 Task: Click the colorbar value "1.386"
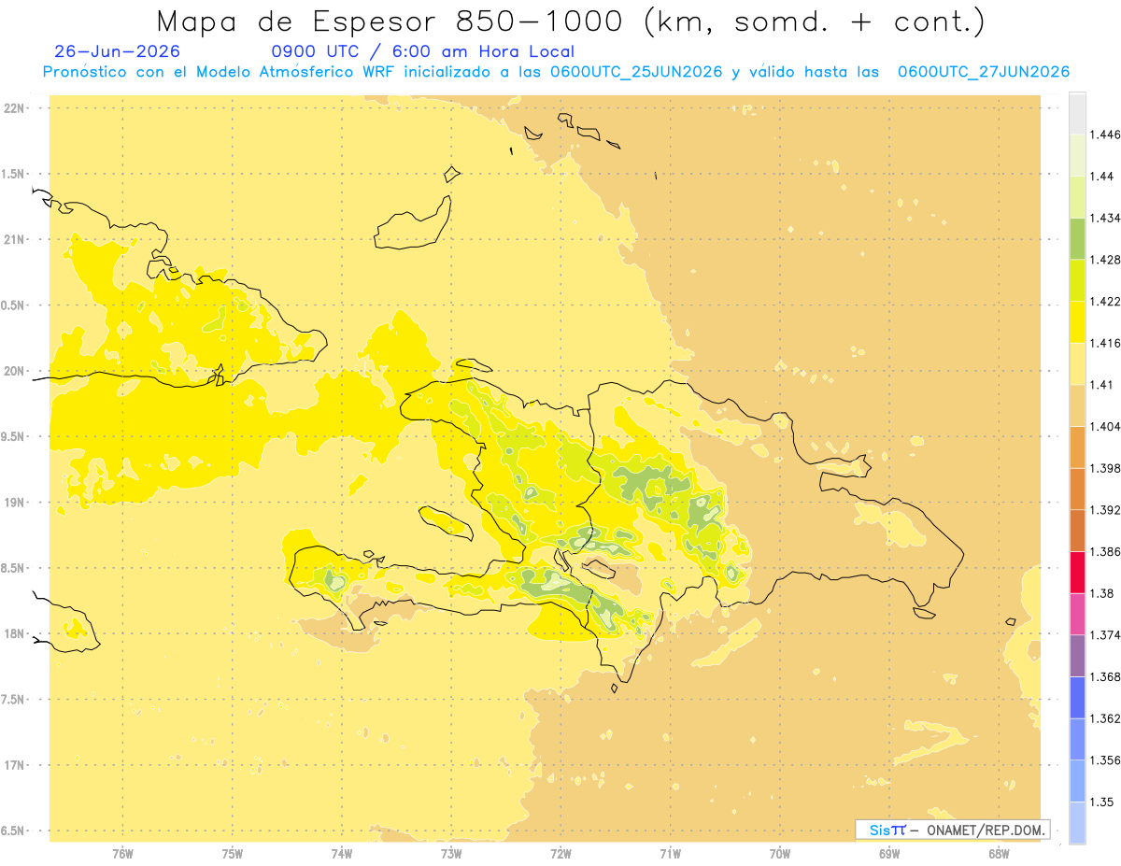pos(1105,552)
